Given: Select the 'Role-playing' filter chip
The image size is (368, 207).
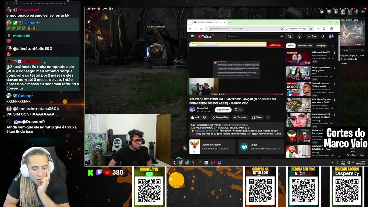Looking at the screenshot, I should (x=322, y=46).
